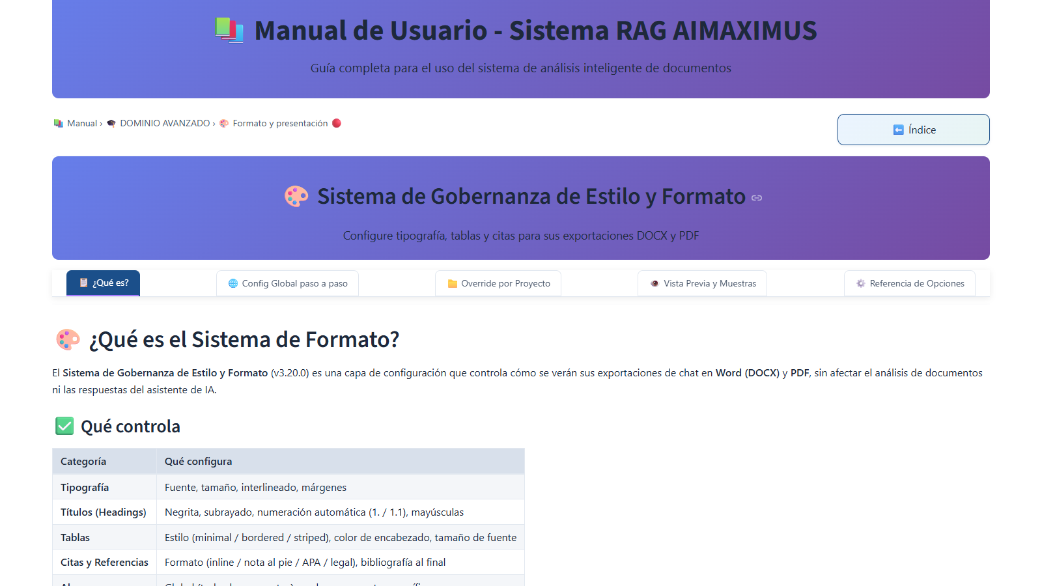Click 'Negrita, subrayado, numeración automática' cell
This screenshot has width=1042, height=586.
point(341,512)
